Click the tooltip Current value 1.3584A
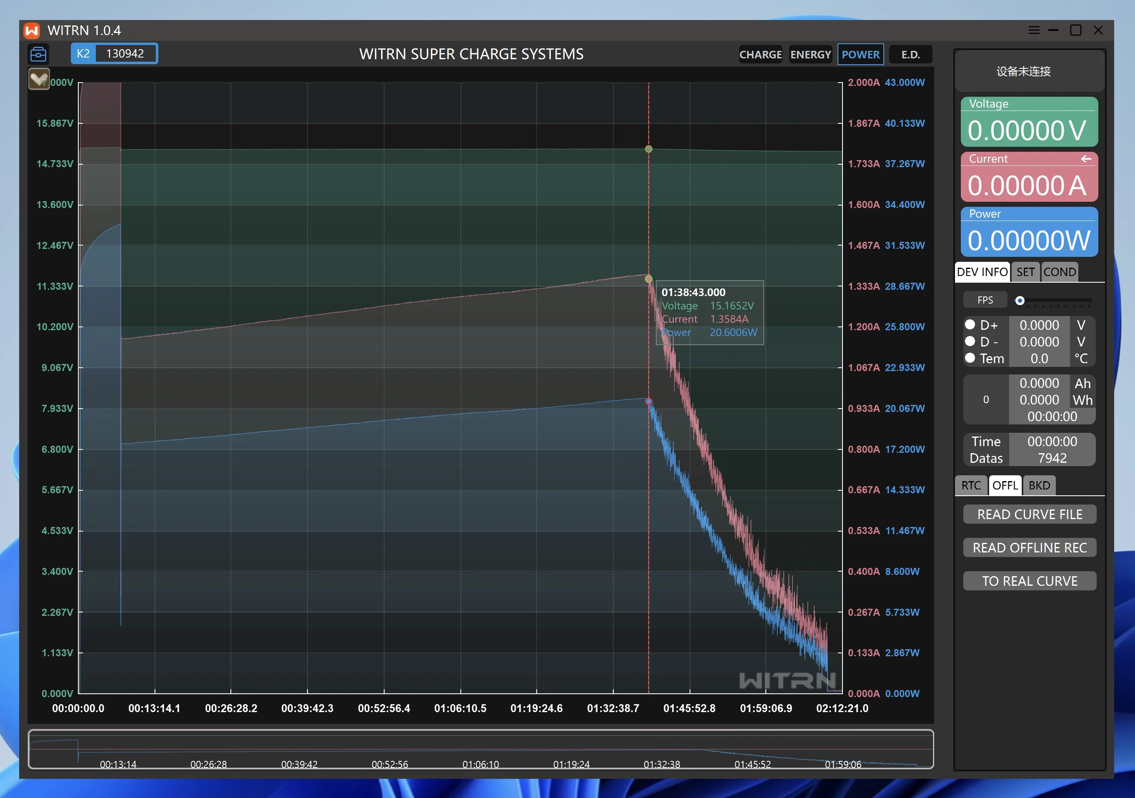 (x=729, y=319)
